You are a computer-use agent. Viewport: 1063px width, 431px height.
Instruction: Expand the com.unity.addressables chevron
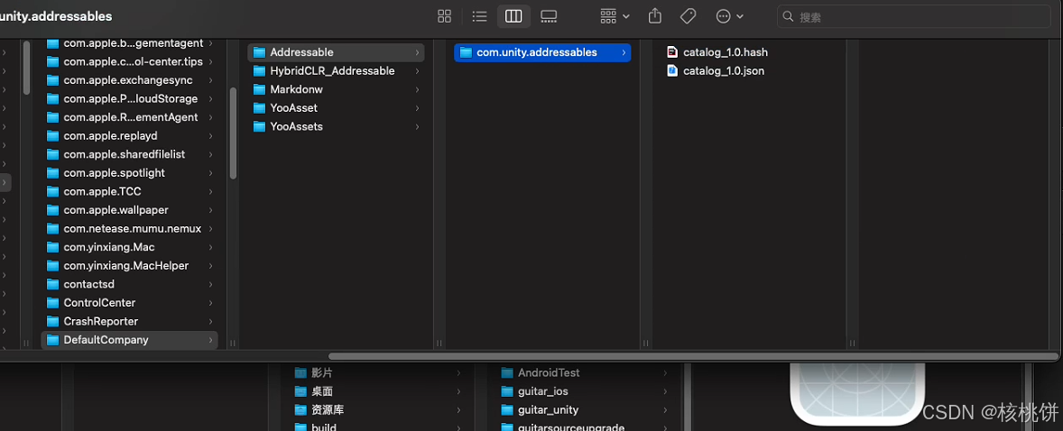coord(623,52)
